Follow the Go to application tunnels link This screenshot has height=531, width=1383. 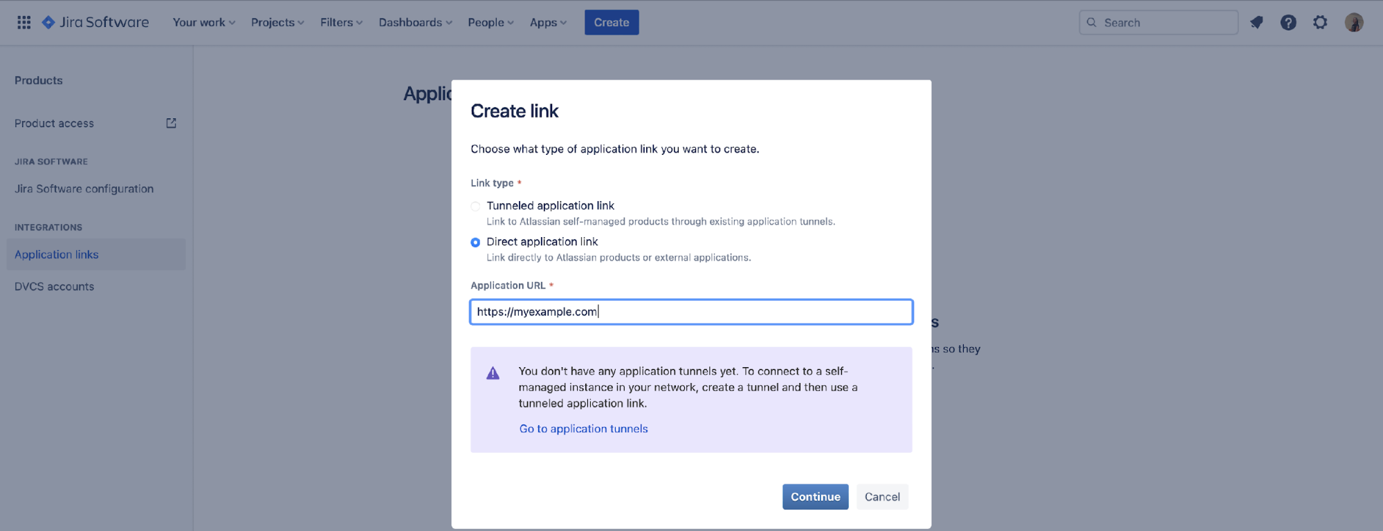click(x=583, y=429)
